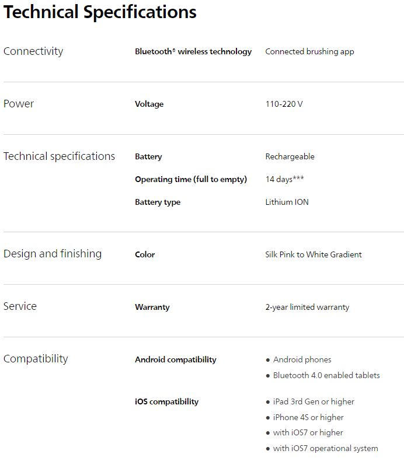Screen dimensions: 404x468
Task: Select the Operating time (full to empty) label
Action: [191, 179]
